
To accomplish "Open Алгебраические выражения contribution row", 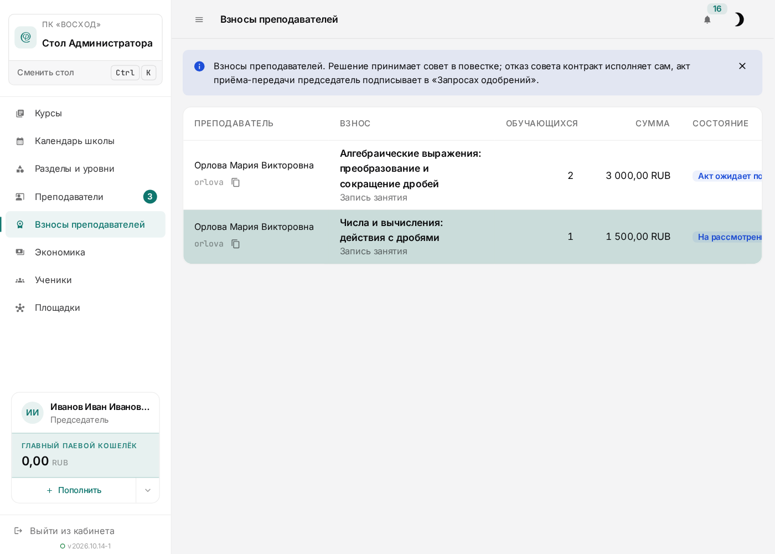I will (473, 175).
